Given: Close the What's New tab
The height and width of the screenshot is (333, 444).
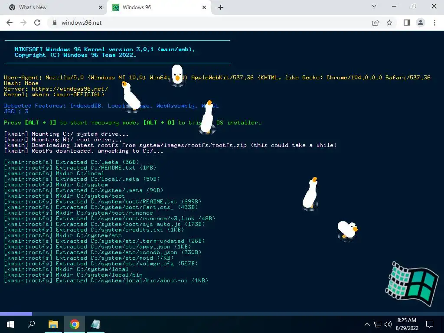Looking at the screenshot, I should [101, 7].
